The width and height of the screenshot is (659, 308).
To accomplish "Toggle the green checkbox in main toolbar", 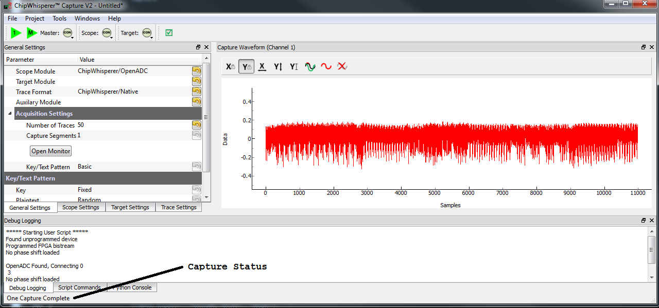I will click(x=169, y=33).
